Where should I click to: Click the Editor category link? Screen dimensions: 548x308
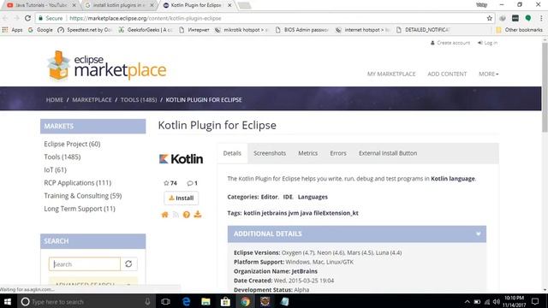(269, 197)
